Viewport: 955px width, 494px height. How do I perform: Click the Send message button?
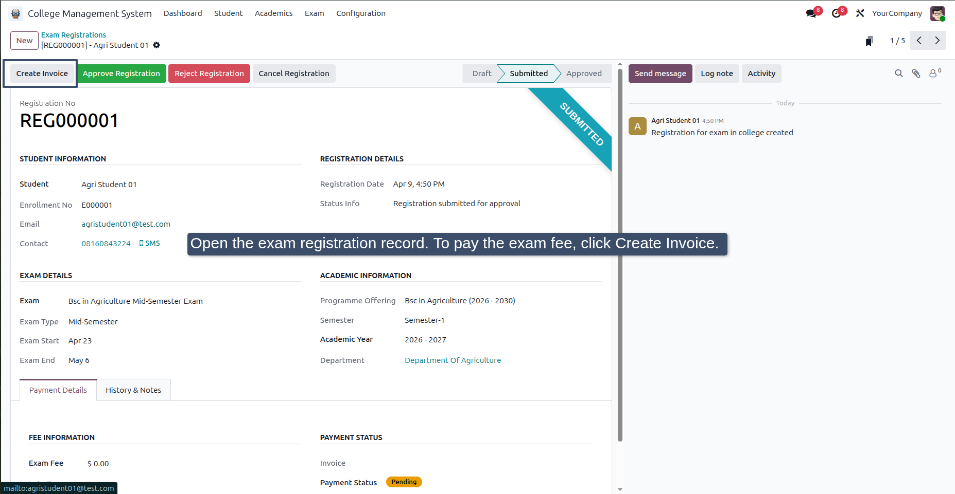click(x=660, y=74)
